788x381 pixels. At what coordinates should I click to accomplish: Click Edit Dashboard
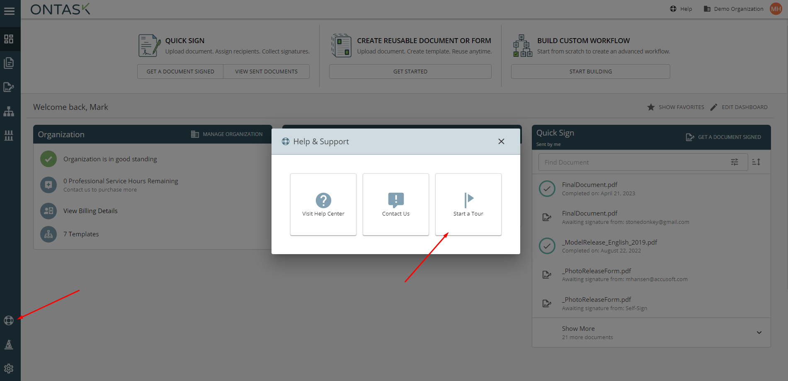click(739, 107)
